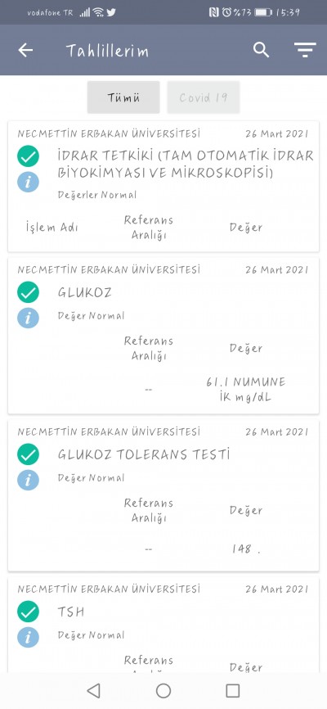
Task: Tap green checkmark on Glukoz Tolerans Testi
Action: click(x=28, y=454)
